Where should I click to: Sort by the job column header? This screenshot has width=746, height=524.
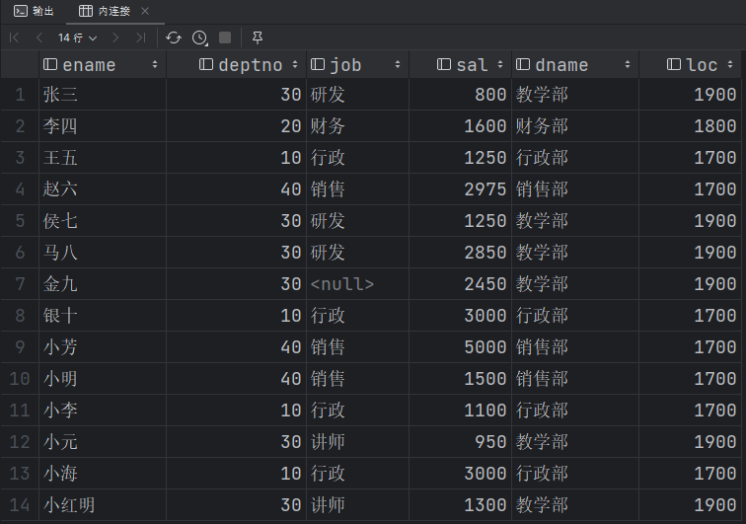click(358, 65)
